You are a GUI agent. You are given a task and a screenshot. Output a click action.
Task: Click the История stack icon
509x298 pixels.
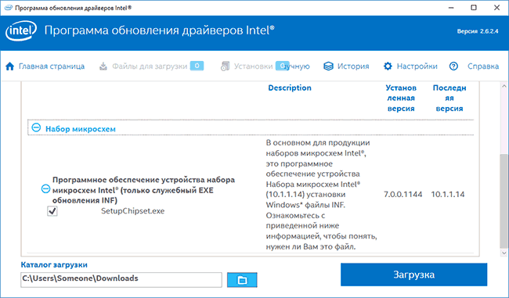click(x=328, y=66)
